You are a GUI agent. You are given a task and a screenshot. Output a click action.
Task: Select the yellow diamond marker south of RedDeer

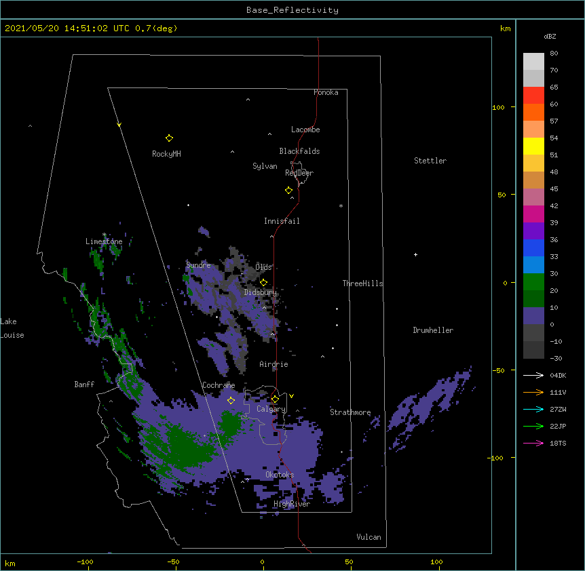coord(289,191)
